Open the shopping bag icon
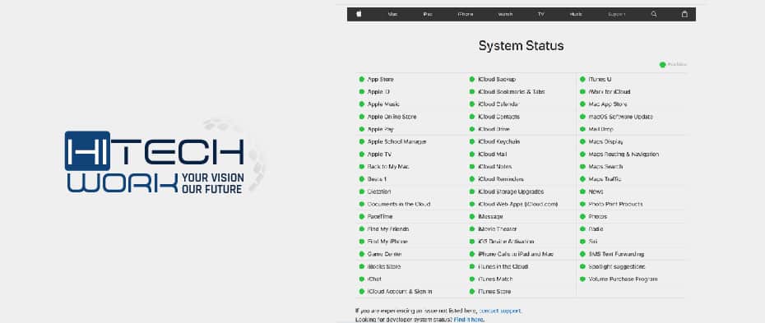The image size is (765, 323). click(684, 14)
